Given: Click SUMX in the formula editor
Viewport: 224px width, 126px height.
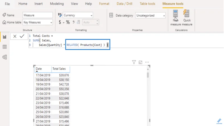Looking at the screenshot, I should click(x=36, y=40).
